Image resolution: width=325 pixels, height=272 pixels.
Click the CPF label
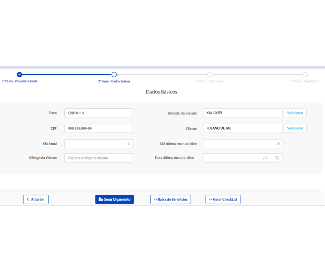tap(54, 128)
